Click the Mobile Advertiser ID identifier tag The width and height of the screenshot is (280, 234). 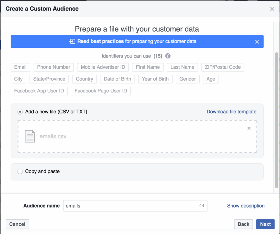[x=103, y=67]
